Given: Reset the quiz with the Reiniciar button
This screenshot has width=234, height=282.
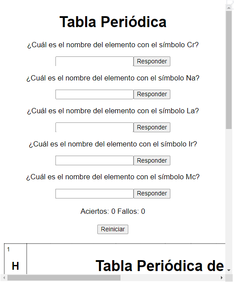Looking at the screenshot, I should click(113, 229).
